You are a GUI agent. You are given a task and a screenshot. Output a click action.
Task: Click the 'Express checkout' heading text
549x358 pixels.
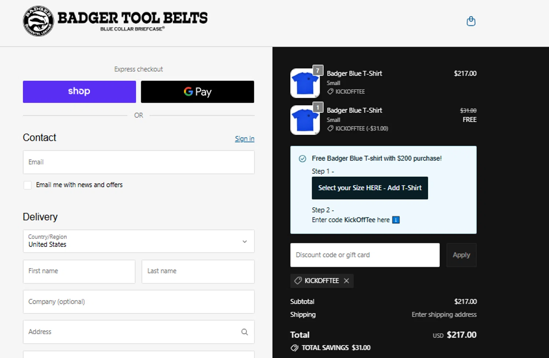click(x=138, y=69)
